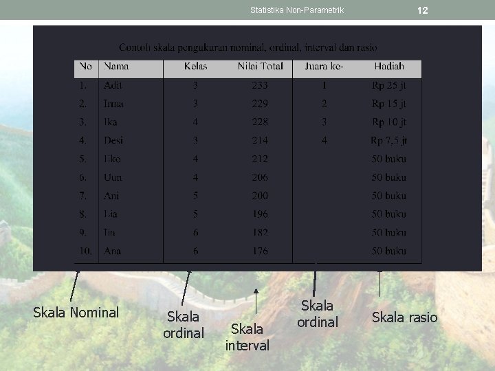Click the prize 'Rp 15 jt'

tap(389, 104)
